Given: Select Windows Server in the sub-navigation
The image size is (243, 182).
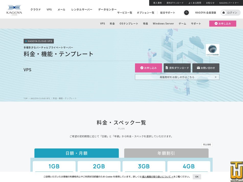Looking at the screenshot, I should pos(163,23).
